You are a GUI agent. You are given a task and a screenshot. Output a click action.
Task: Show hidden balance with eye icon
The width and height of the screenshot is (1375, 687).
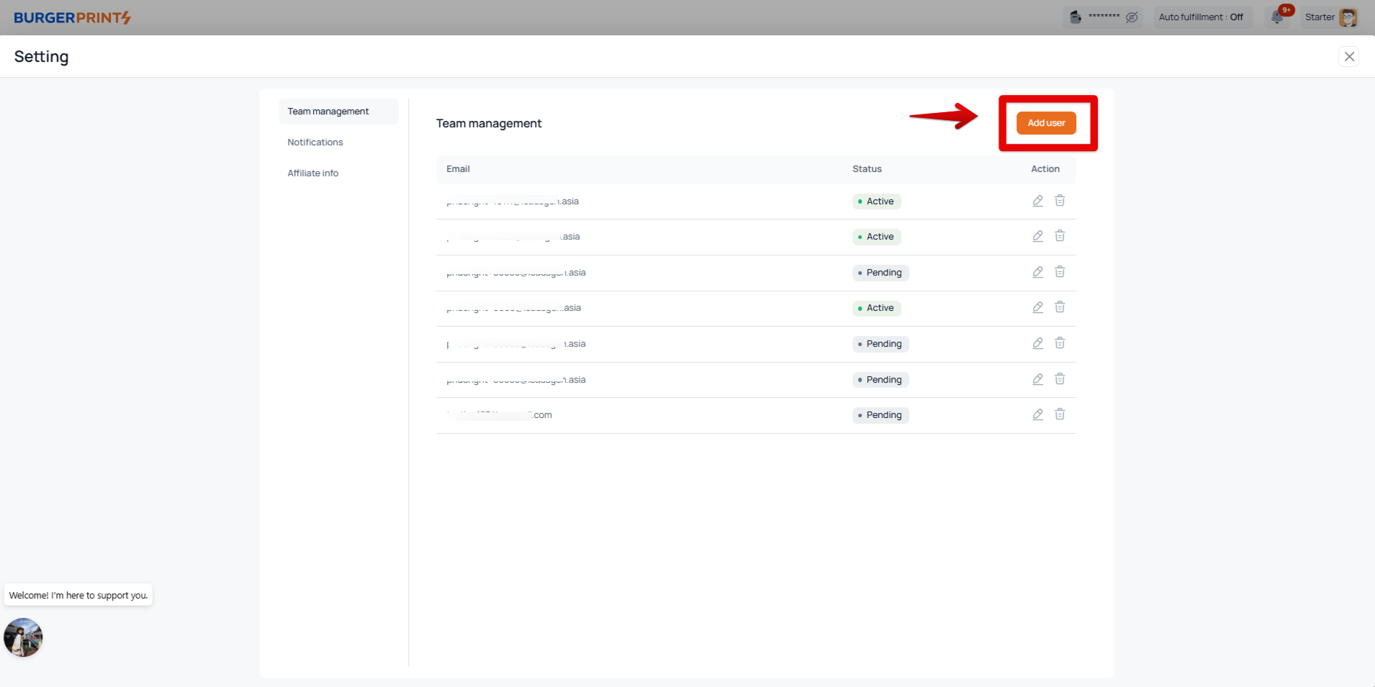pyautogui.click(x=1132, y=17)
